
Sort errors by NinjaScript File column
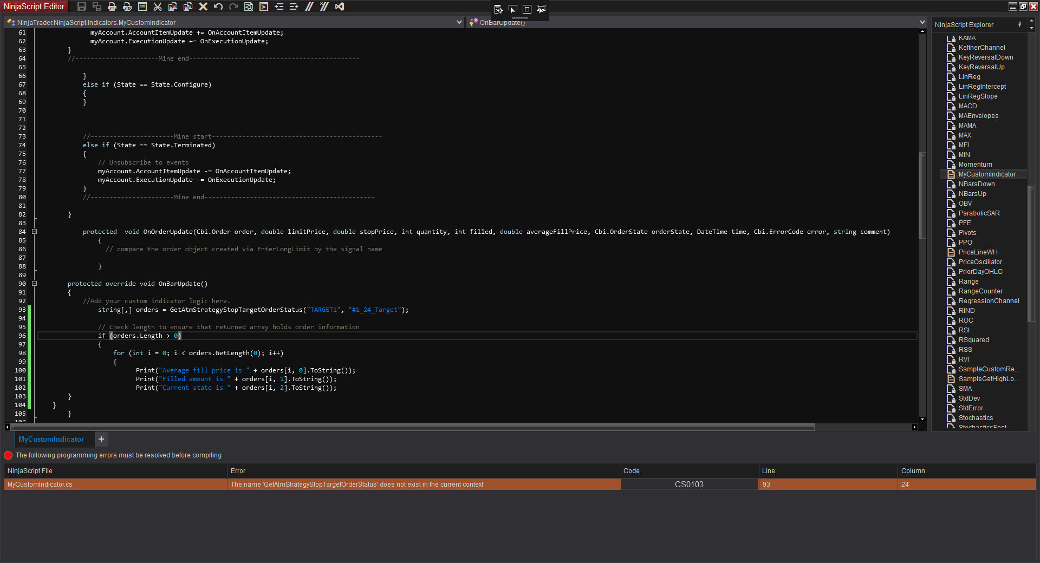pos(115,471)
